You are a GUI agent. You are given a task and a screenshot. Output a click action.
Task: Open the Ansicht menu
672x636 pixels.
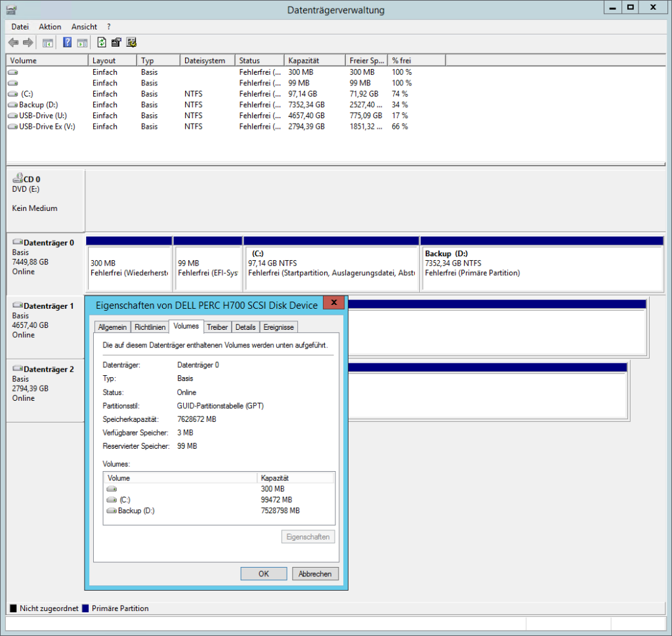84,26
